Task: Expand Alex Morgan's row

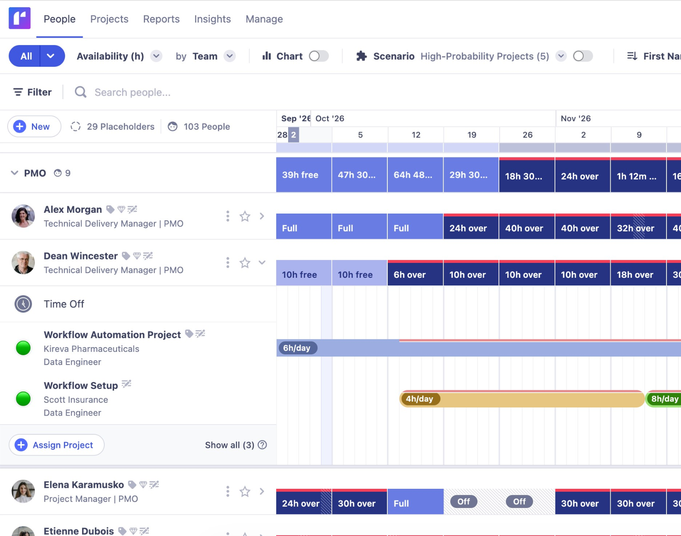Action: (x=262, y=216)
